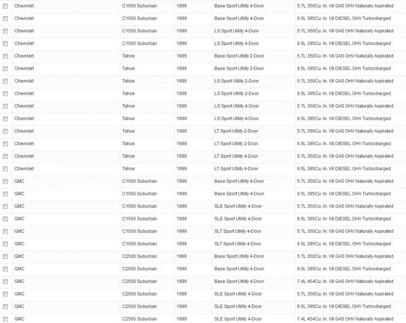Select checkbox for Tahoe Base 2-Door 5.7L gas row

(x=5, y=56)
